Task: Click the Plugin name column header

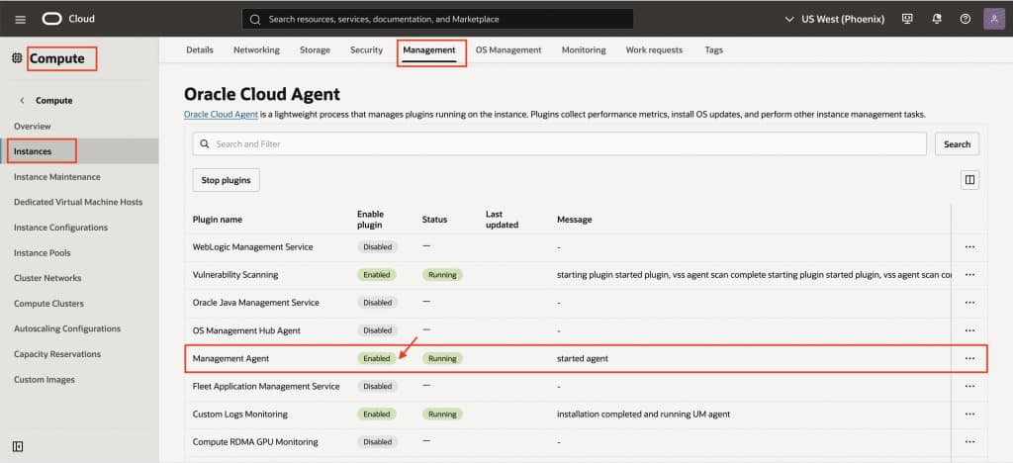Action: (x=218, y=220)
